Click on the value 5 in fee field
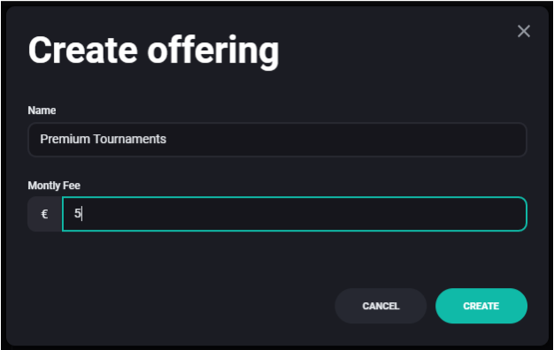Image resolution: width=554 pixels, height=350 pixels. coord(77,214)
